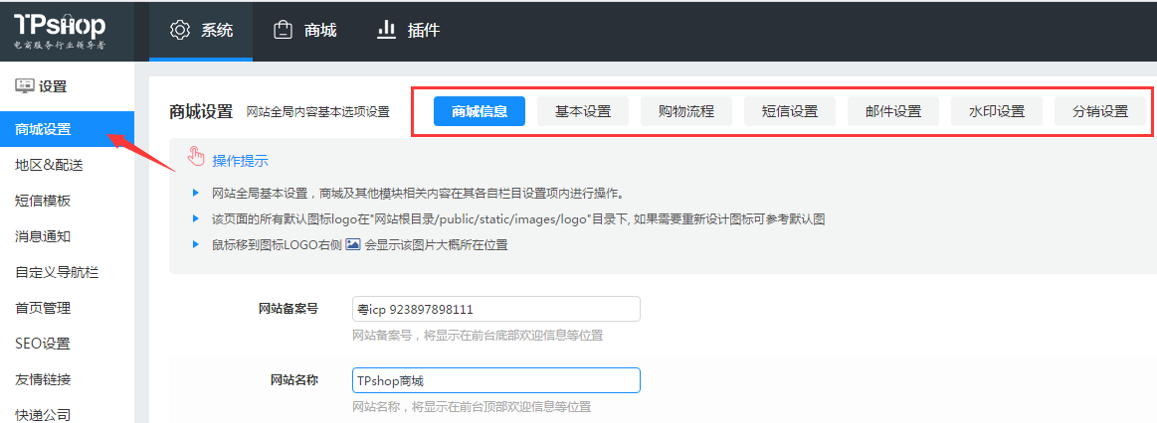This screenshot has width=1157, height=423.
Task: Click the monitor icon next to 设置
Action: [25, 86]
